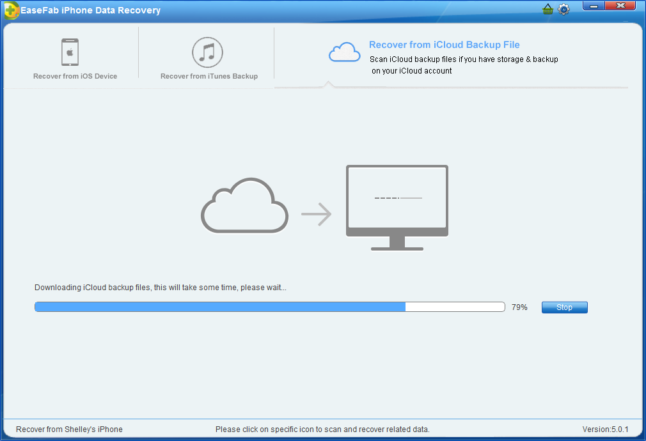Click the scan and recover hint text
This screenshot has height=441, width=646.
point(322,429)
